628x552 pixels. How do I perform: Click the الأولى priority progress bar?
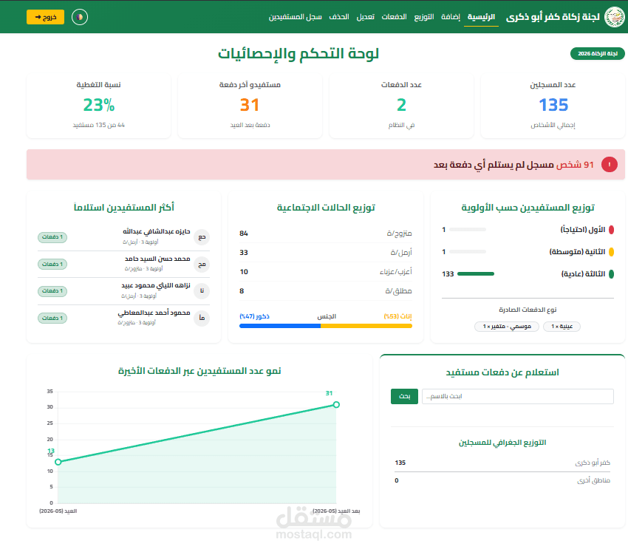click(468, 230)
